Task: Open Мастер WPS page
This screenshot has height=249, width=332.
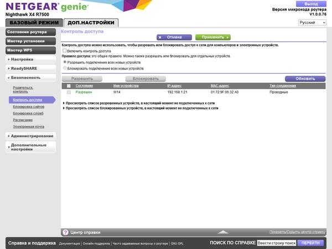Action: [30, 50]
